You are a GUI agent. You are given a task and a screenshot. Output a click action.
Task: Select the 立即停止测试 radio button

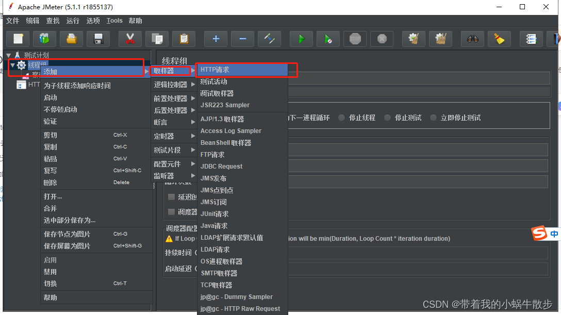433,118
